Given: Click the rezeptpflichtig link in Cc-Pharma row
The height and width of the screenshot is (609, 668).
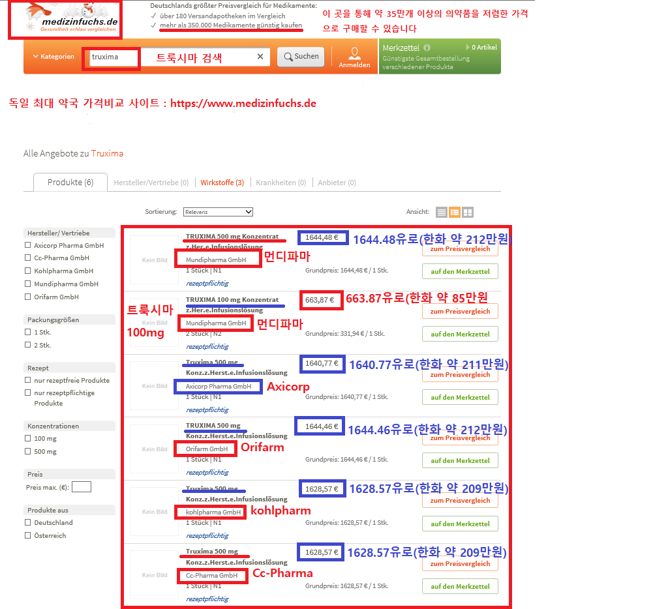Looking at the screenshot, I should point(207,599).
